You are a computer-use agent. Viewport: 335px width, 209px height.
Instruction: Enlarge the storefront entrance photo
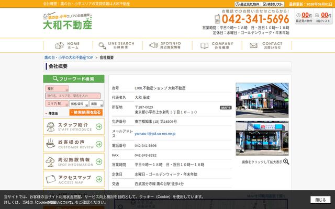coord(262,138)
